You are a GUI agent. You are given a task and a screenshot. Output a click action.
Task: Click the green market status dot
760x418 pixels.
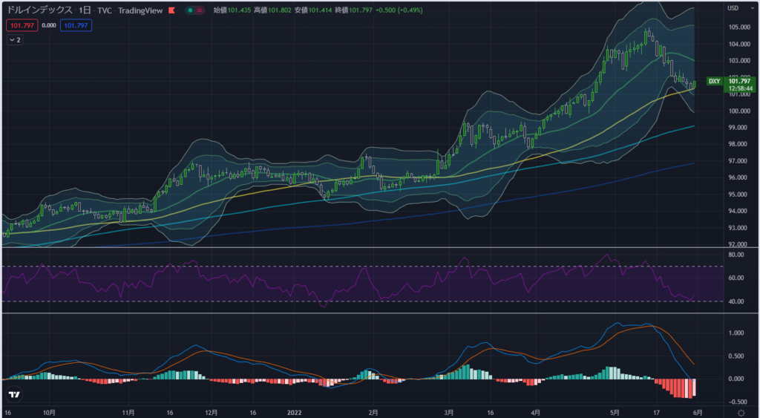(x=190, y=10)
